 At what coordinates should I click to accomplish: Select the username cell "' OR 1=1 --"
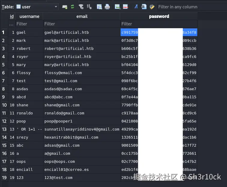click(x=29, y=129)
